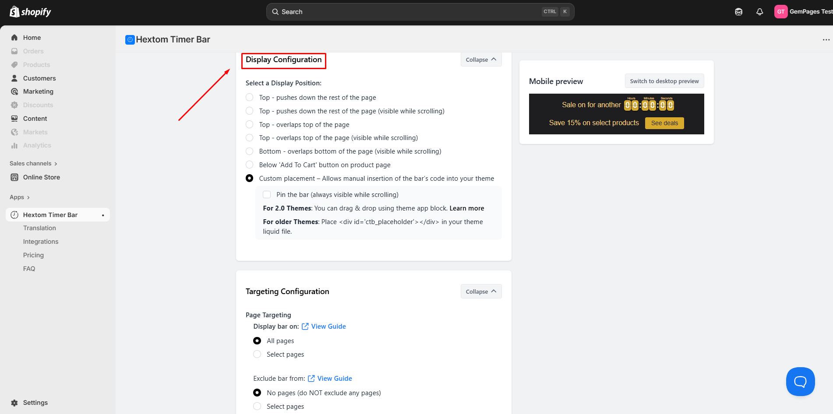Click the Shopify logo
This screenshot has height=414, width=833.
(x=30, y=12)
